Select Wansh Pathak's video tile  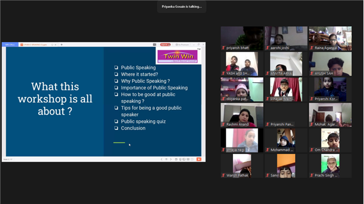(242, 166)
